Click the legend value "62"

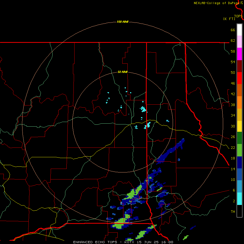tap(233, 41)
